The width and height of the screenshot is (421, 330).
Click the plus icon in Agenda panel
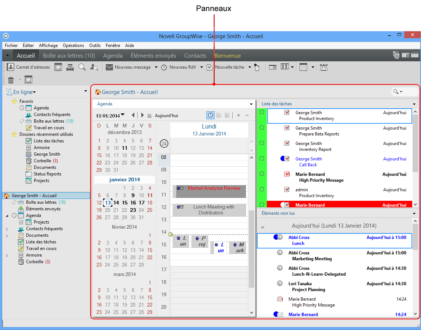pos(239,115)
